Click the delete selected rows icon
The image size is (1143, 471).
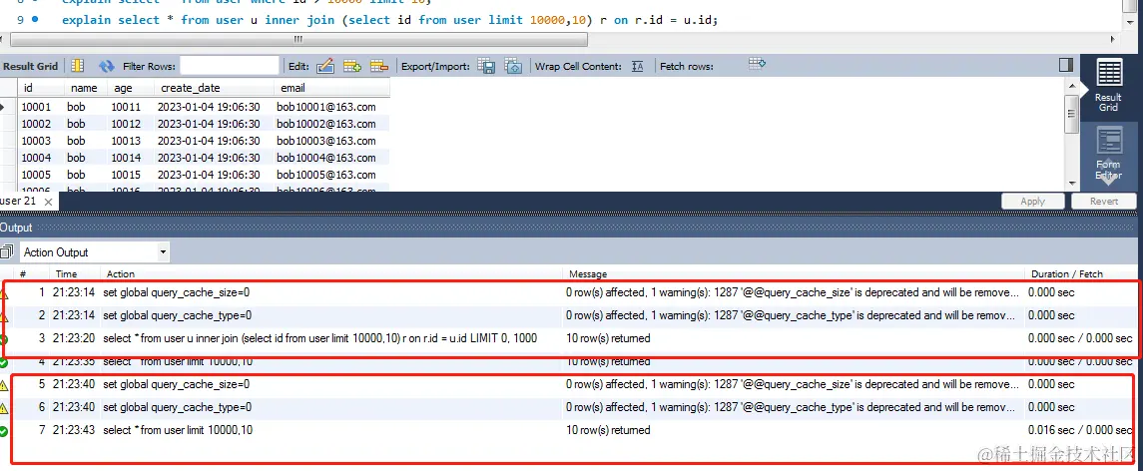point(379,66)
